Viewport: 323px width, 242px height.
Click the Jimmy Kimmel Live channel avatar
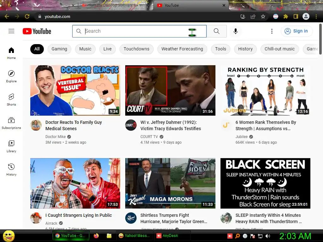(131, 218)
